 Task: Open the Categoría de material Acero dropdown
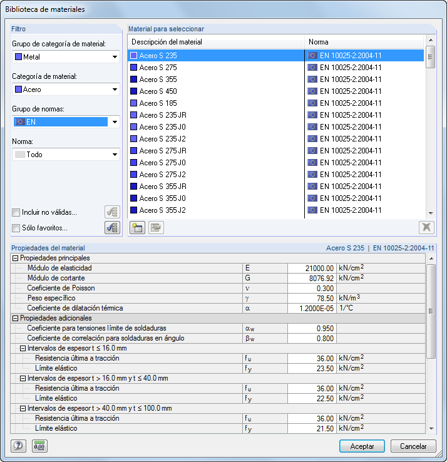tap(66, 90)
